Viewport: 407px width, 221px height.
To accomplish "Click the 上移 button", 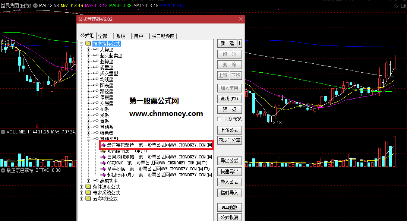I will click(223, 75).
